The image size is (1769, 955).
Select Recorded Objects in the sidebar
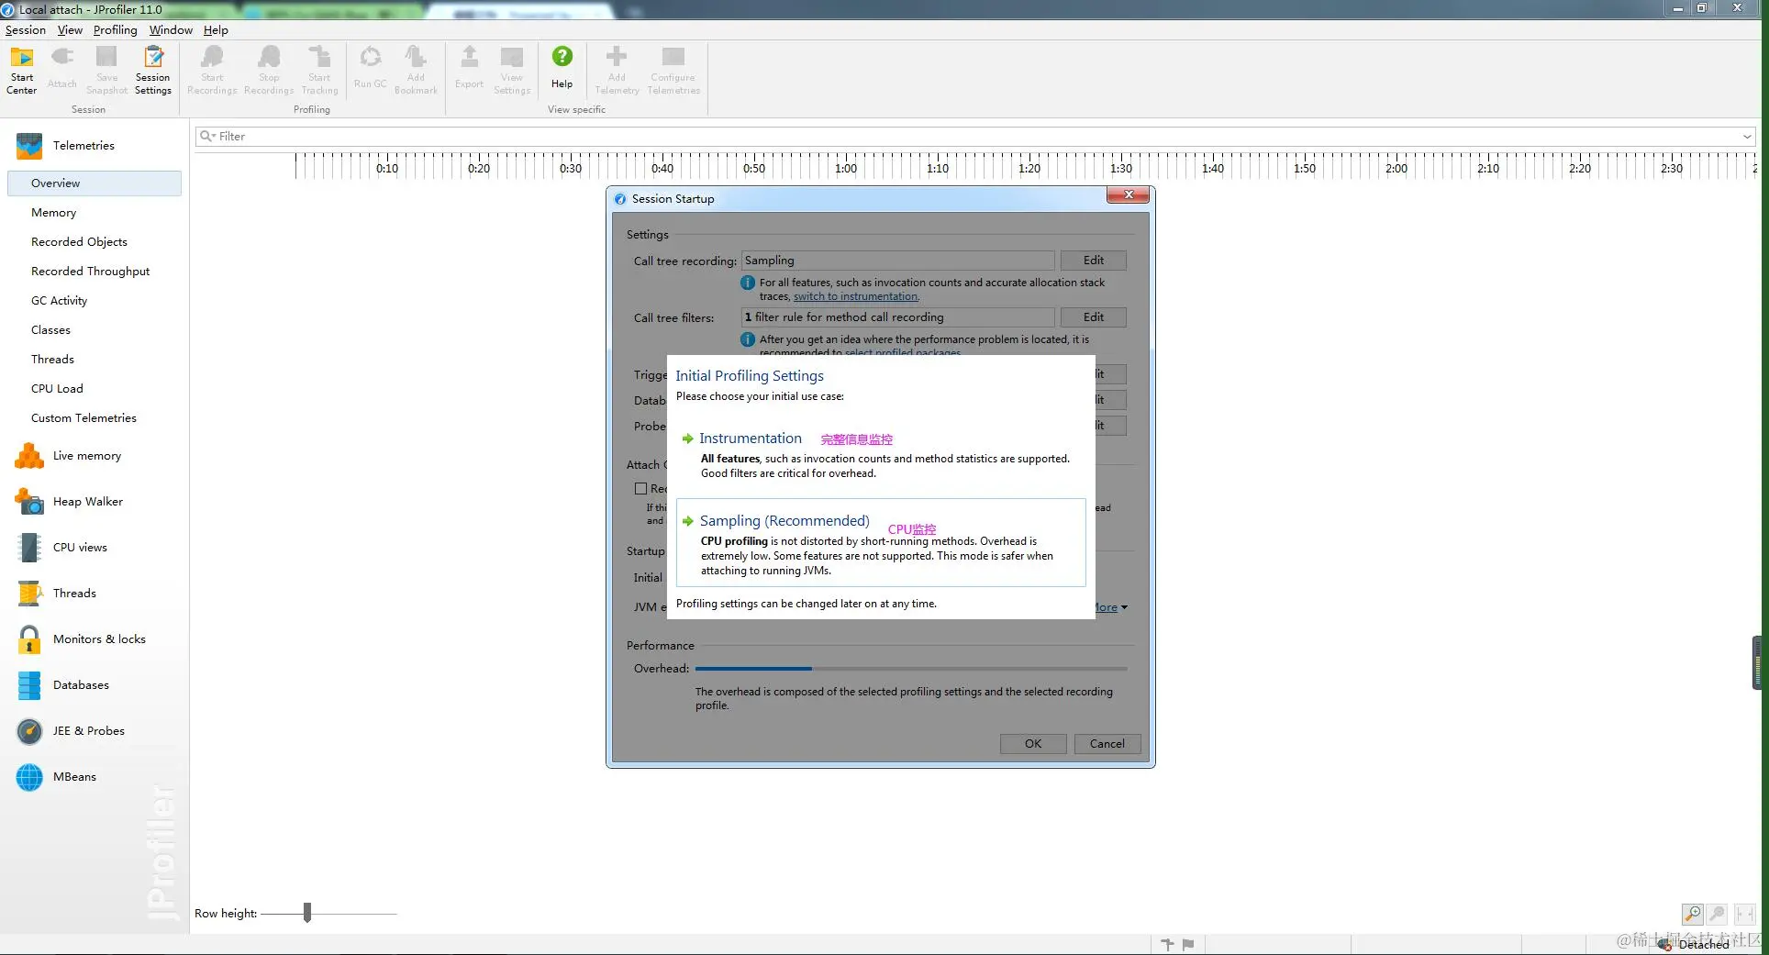[79, 241]
